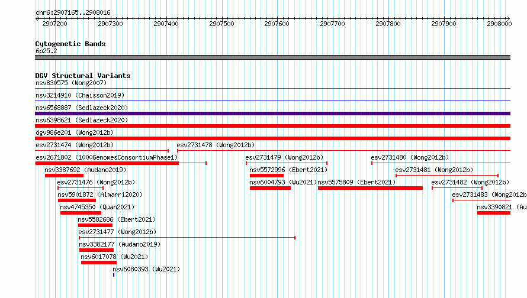The image size is (527, 298).
Task: Click the chr6:2907165..2908016 coordinate label
Action: [x=73, y=12]
